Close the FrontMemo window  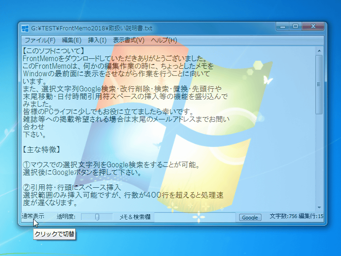[x=313, y=27]
